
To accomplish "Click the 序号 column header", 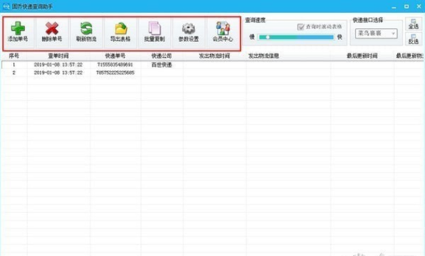I will point(14,56).
